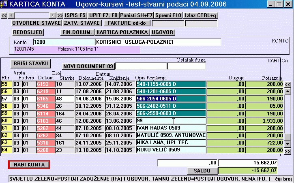The image size is (294, 183).
Task: Minimize the KARTICA KONTA window
Action: (271, 4)
